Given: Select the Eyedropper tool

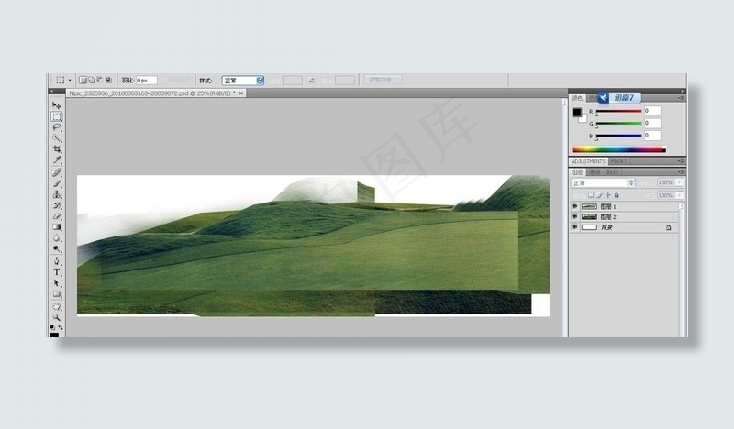Looking at the screenshot, I should click(x=57, y=160).
